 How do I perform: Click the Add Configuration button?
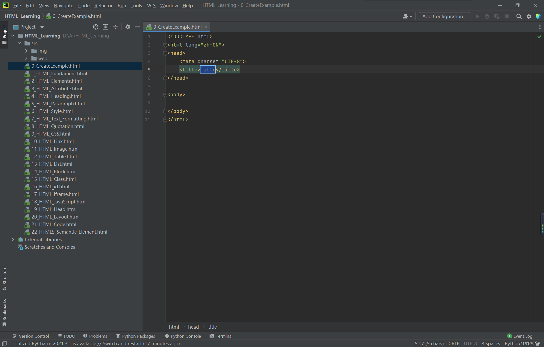444,16
